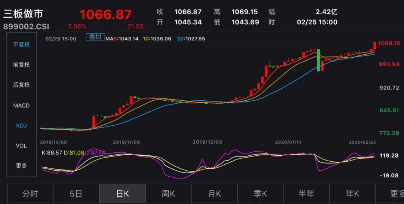Click the percent change 2.06%

coord(77,26)
